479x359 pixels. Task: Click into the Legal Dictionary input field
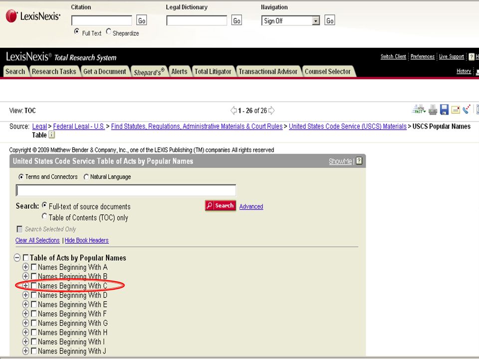tap(197, 20)
